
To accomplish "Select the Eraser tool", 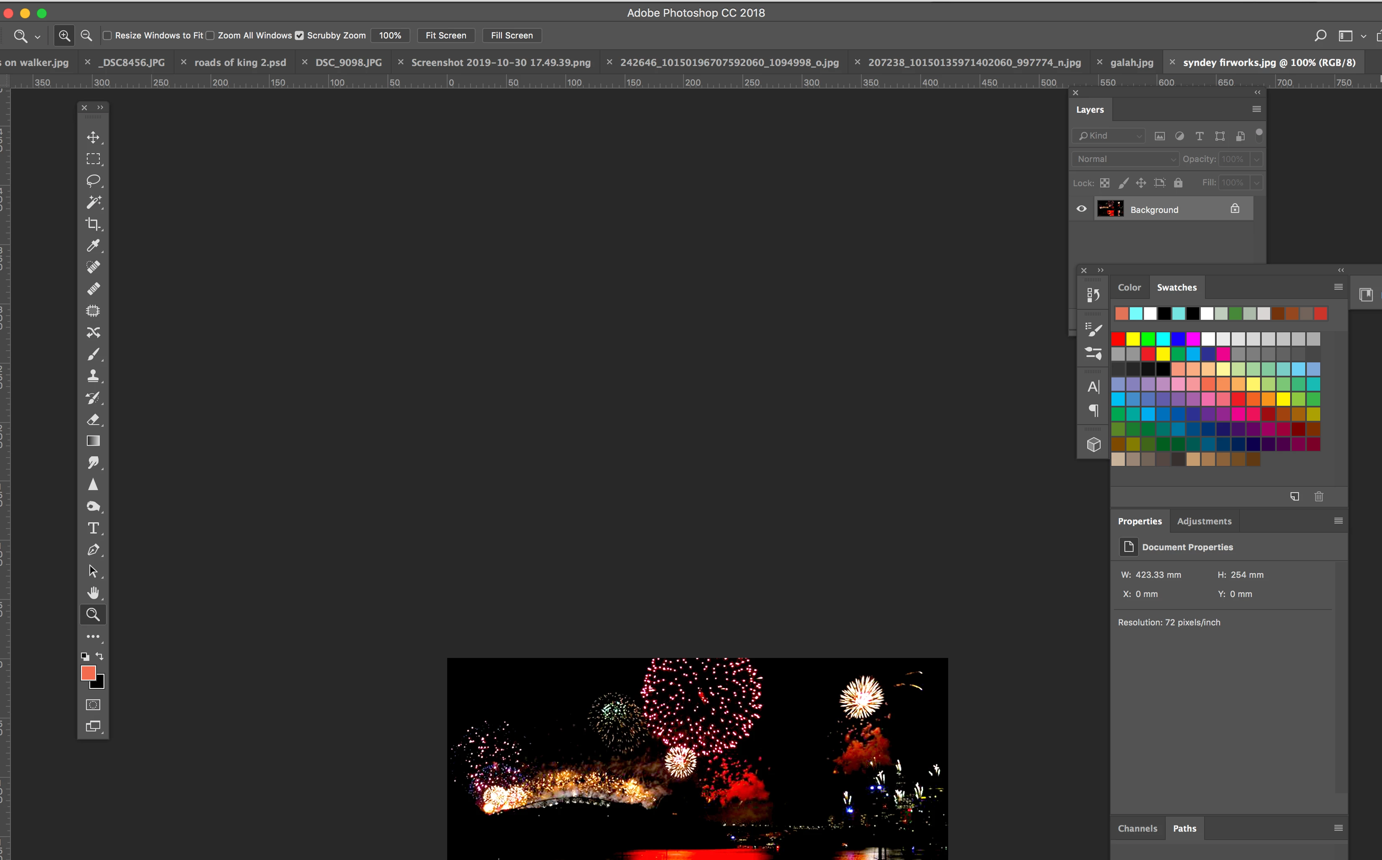I will pyautogui.click(x=93, y=420).
